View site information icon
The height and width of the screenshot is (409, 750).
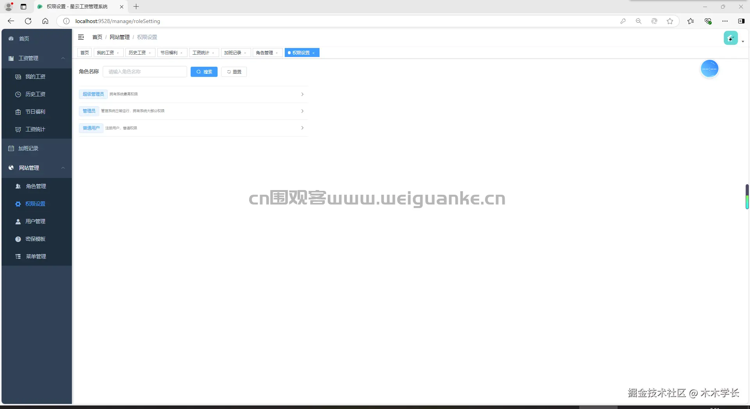point(66,21)
